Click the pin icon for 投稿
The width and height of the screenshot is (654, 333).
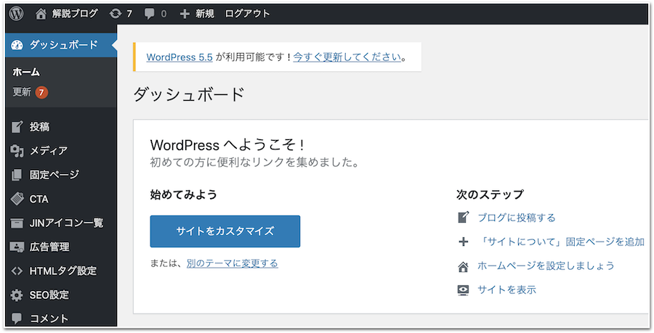17,127
